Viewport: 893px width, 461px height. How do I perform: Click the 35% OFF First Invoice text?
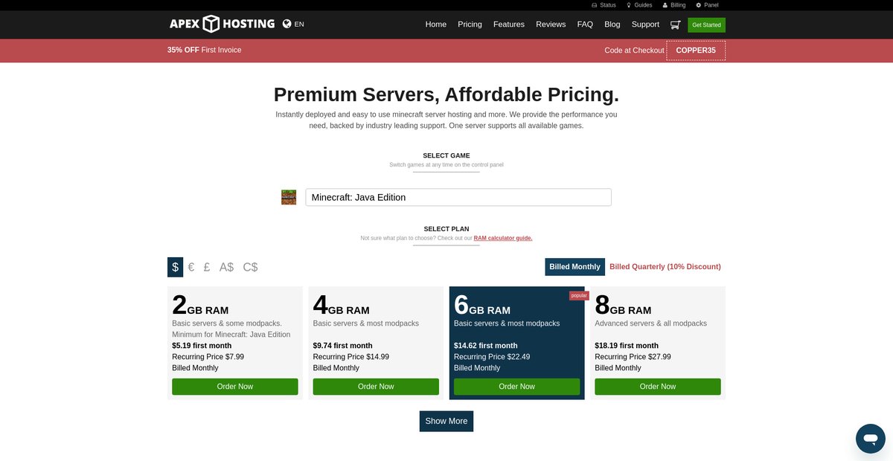click(x=205, y=50)
